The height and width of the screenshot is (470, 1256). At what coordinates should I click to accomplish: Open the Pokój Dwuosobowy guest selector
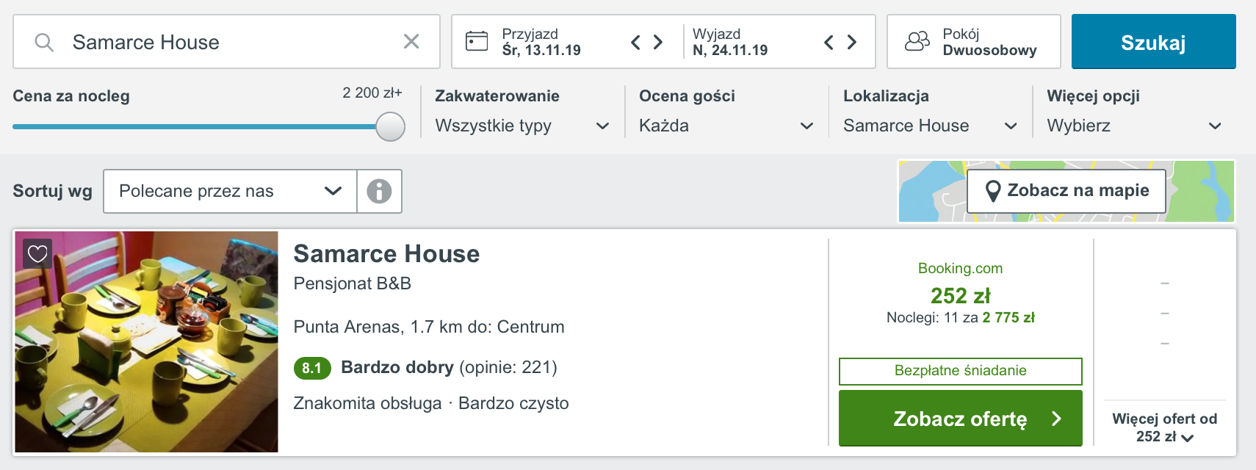[974, 42]
